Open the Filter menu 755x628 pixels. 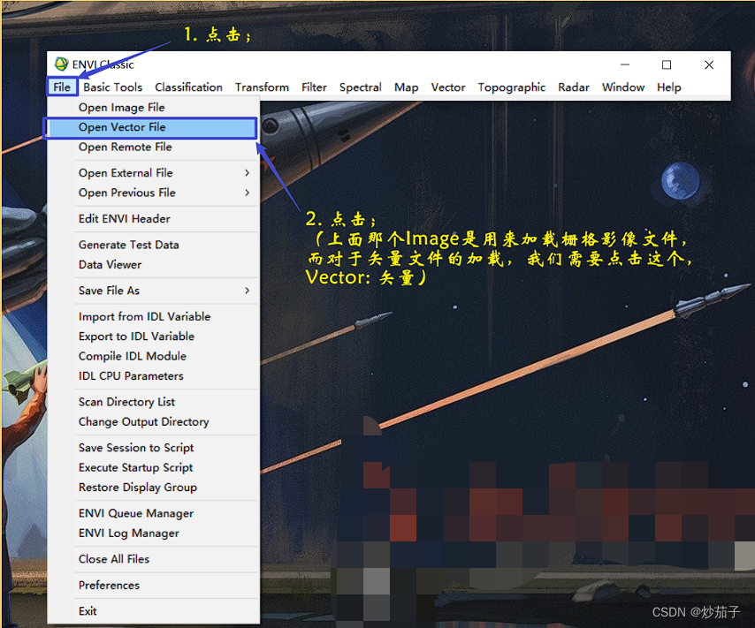pyautogui.click(x=314, y=87)
